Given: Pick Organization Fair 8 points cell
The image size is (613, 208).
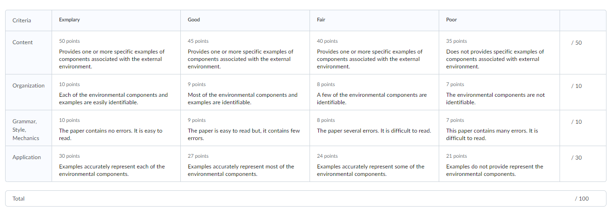Looking at the screenshot, I should click(374, 92).
